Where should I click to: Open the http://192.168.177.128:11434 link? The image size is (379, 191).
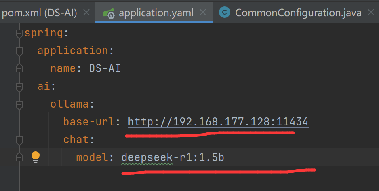click(x=218, y=122)
